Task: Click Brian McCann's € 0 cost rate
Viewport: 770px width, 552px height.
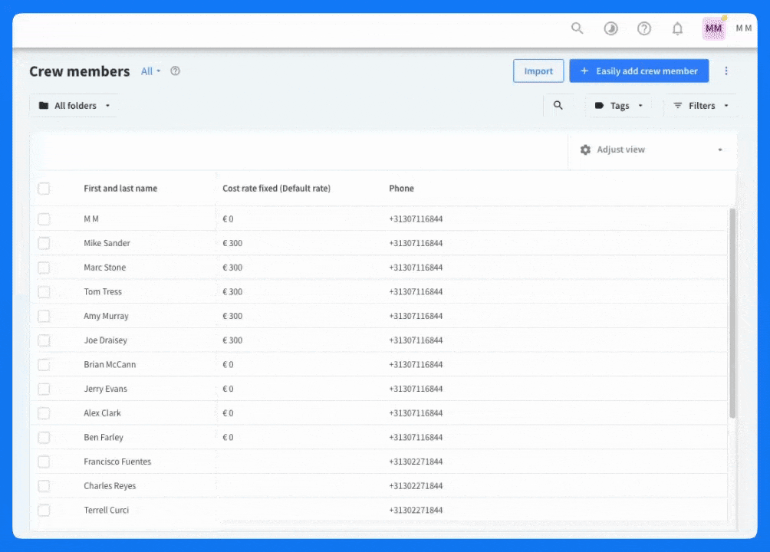Action: (228, 364)
